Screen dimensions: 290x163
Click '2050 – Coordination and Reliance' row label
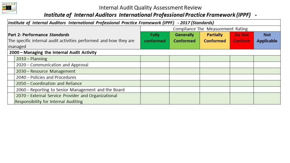[49, 83]
